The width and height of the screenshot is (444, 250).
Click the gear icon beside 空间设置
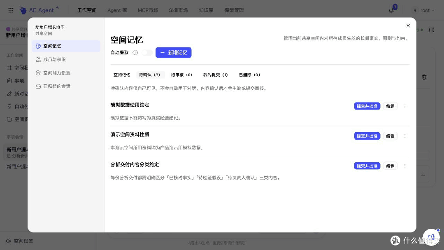[9, 241]
